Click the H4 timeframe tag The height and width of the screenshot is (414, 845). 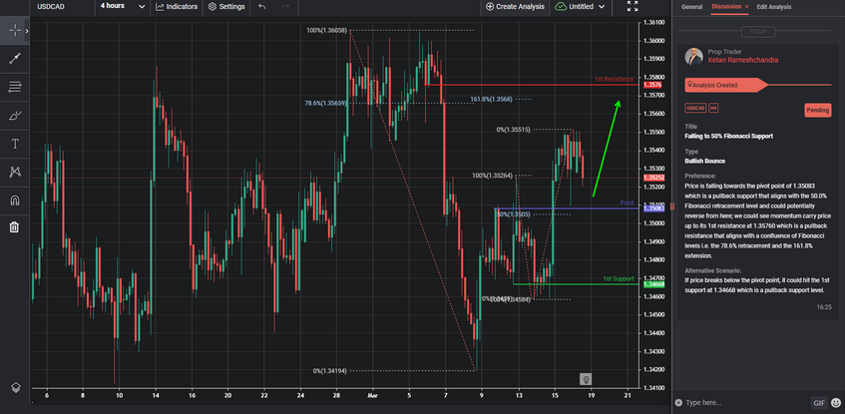[713, 109]
